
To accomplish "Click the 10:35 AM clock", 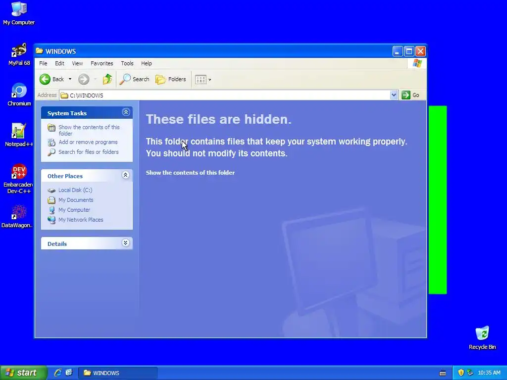I will [489, 373].
